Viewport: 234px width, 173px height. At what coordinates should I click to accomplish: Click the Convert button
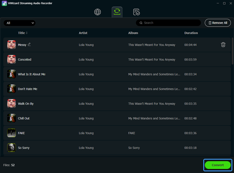coord(218,165)
